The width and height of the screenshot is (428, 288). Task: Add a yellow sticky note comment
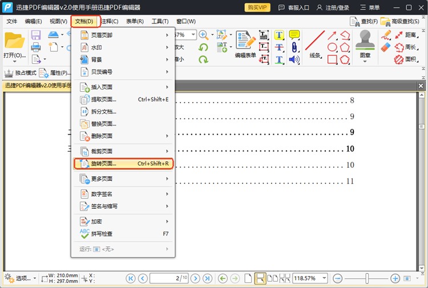pos(294,35)
